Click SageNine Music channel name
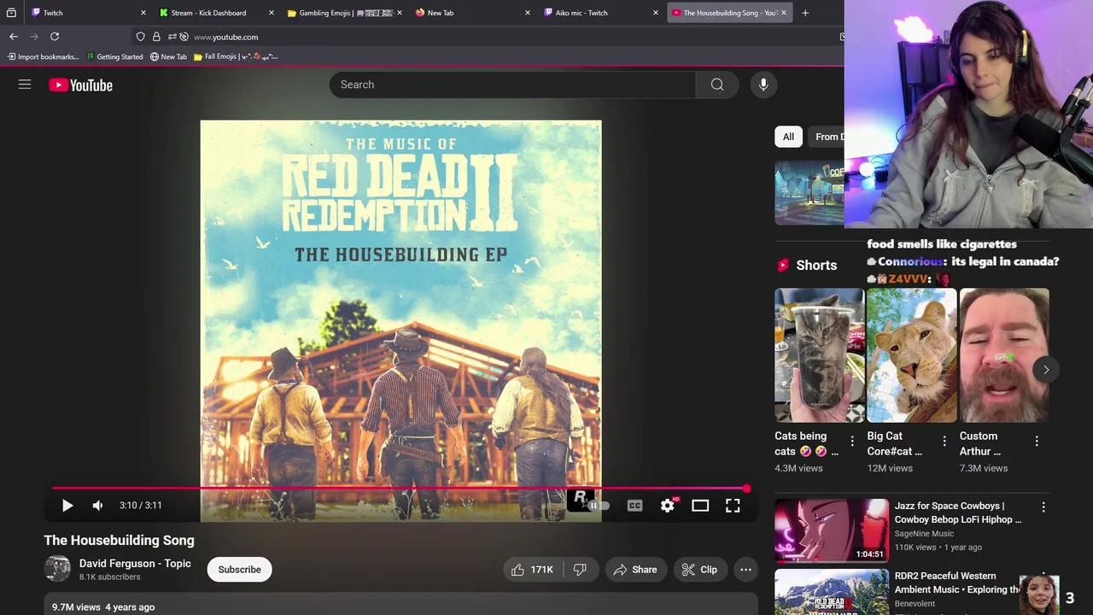 point(924,534)
